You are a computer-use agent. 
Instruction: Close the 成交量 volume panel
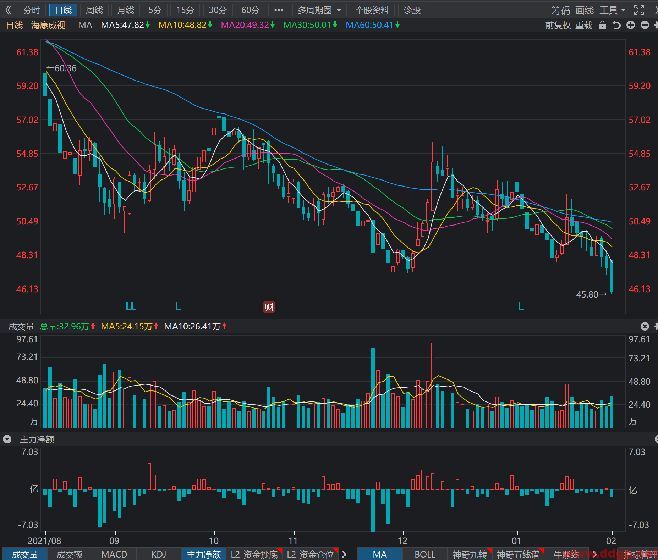coord(645,326)
